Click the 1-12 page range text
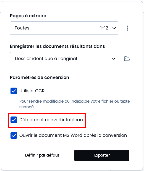 [104, 28]
